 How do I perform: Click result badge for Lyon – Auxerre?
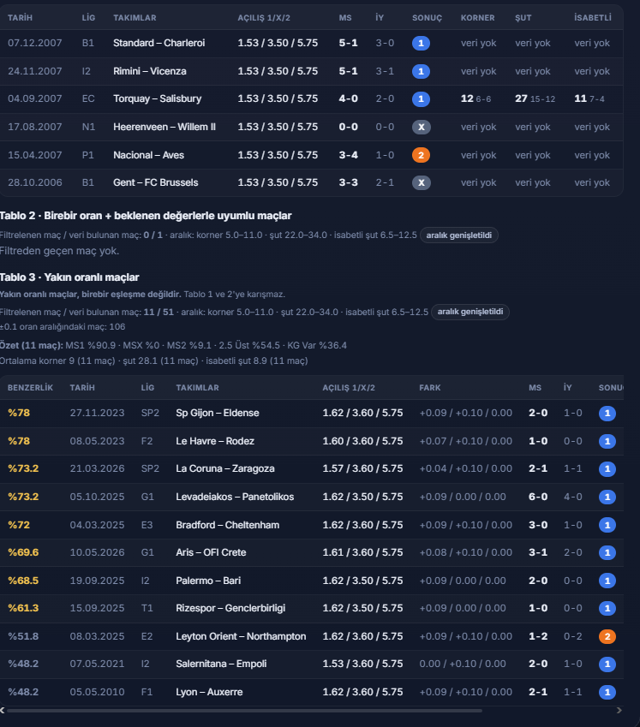(x=607, y=692)
